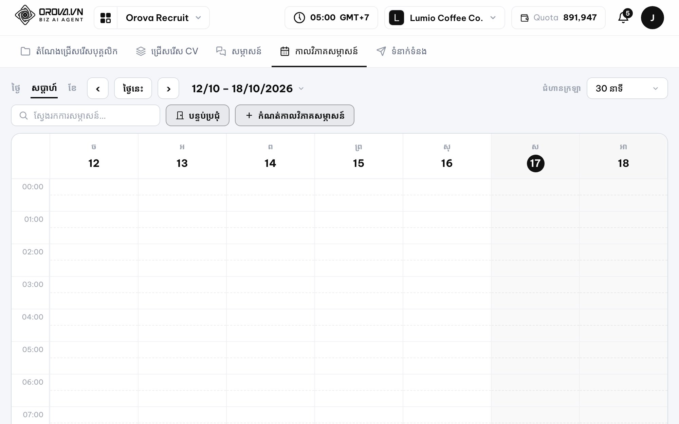Open the folder-icon recruitment positions tab

[x=69, y=51]
